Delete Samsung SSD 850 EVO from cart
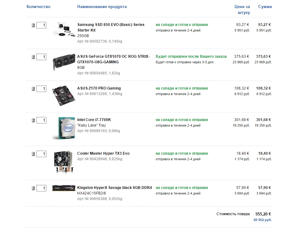This screenshot has width=291, height=230. click(33, 25)
